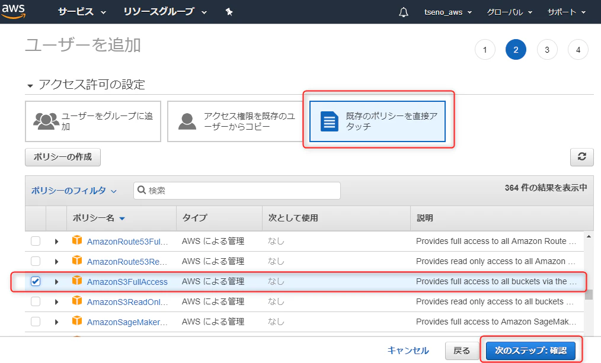Click the group users icon
This screenshot has height=363, width=601.
[46, 121]
